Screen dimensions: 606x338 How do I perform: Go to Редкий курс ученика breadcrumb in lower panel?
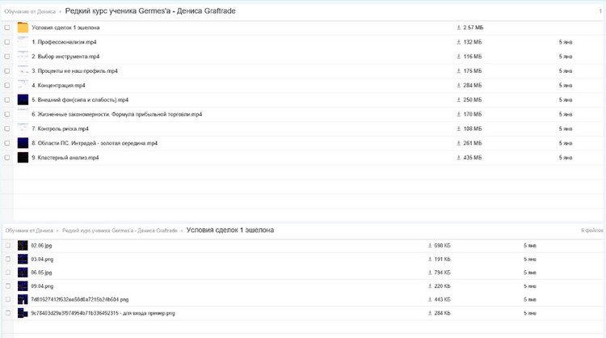(x=120, y=230)
